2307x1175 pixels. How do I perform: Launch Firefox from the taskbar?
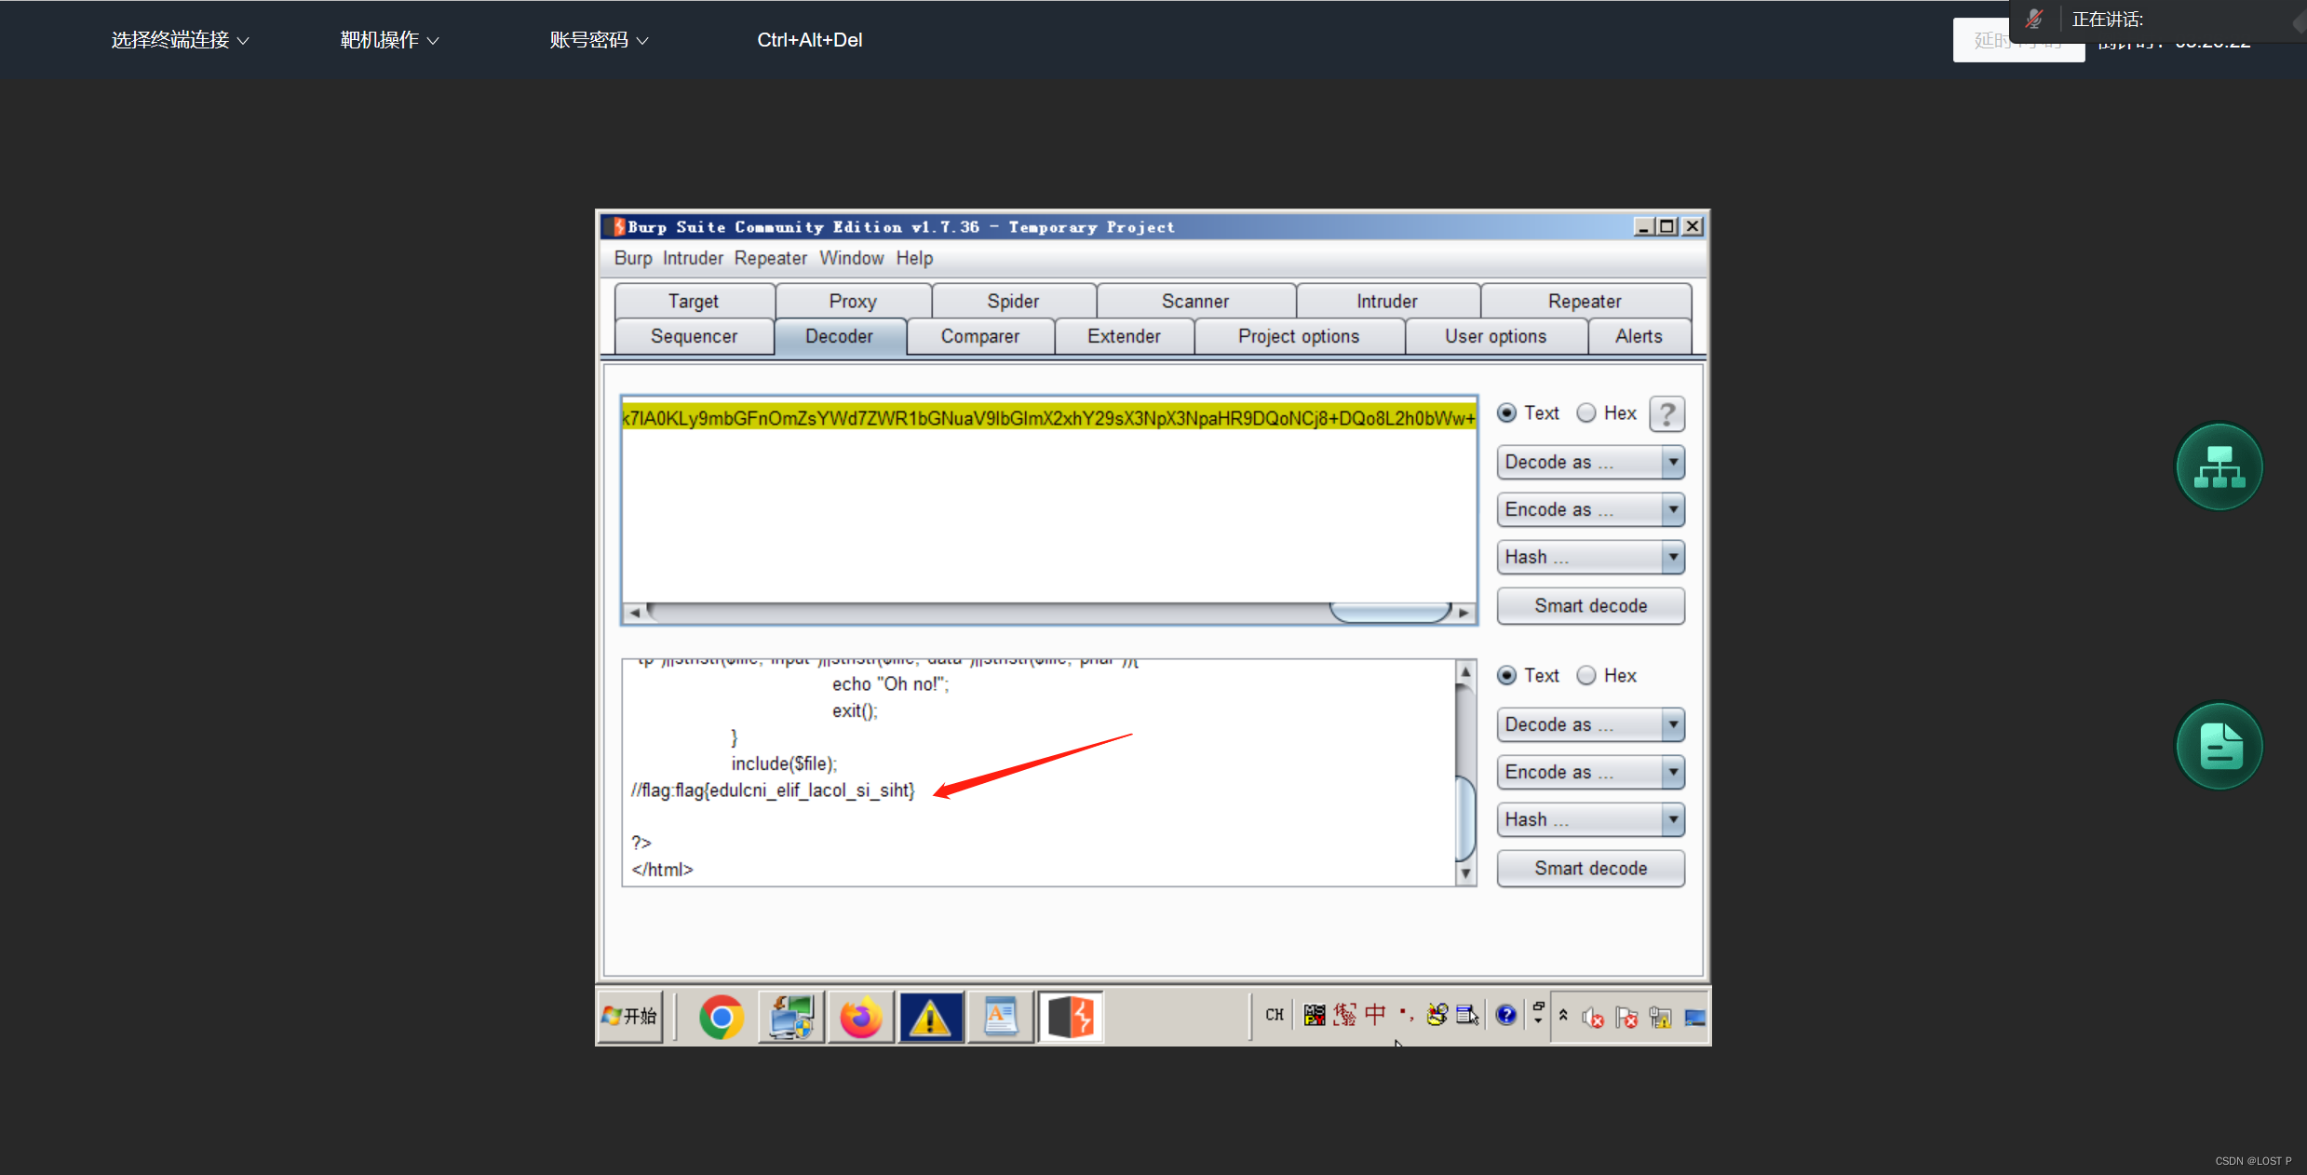[x=861, y=1017]
